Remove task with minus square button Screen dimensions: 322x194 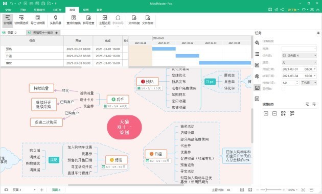coord(274,113)
